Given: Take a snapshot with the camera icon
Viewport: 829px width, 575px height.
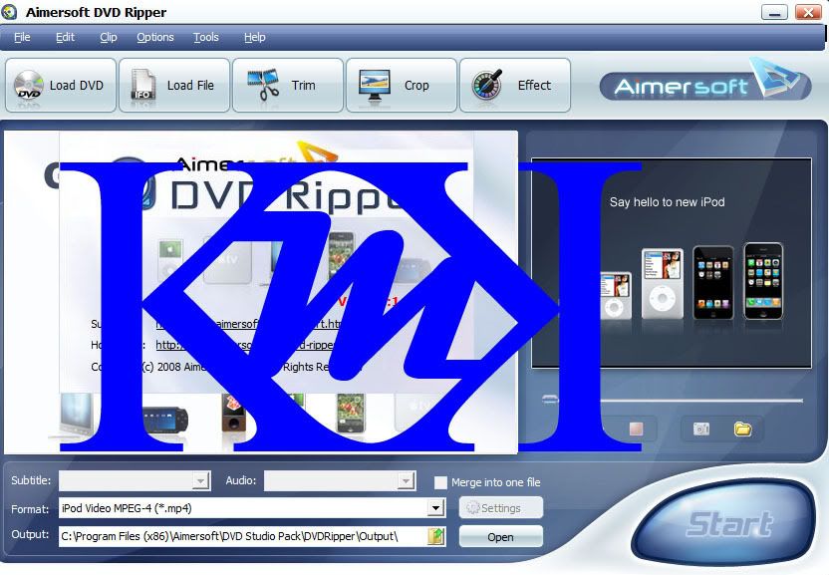Looking at the screenshot, I should pos(701,429).
